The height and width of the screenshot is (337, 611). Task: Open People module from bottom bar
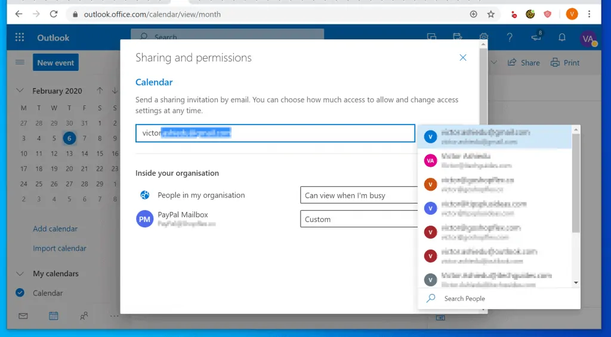point(84,316)
